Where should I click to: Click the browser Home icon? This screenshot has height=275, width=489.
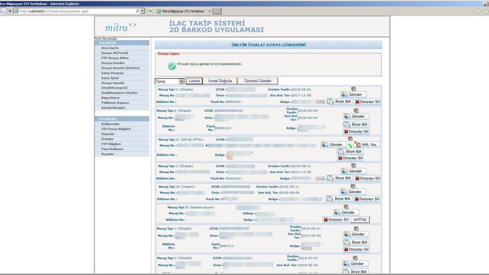pyautogui.click(x=479, y=12)
